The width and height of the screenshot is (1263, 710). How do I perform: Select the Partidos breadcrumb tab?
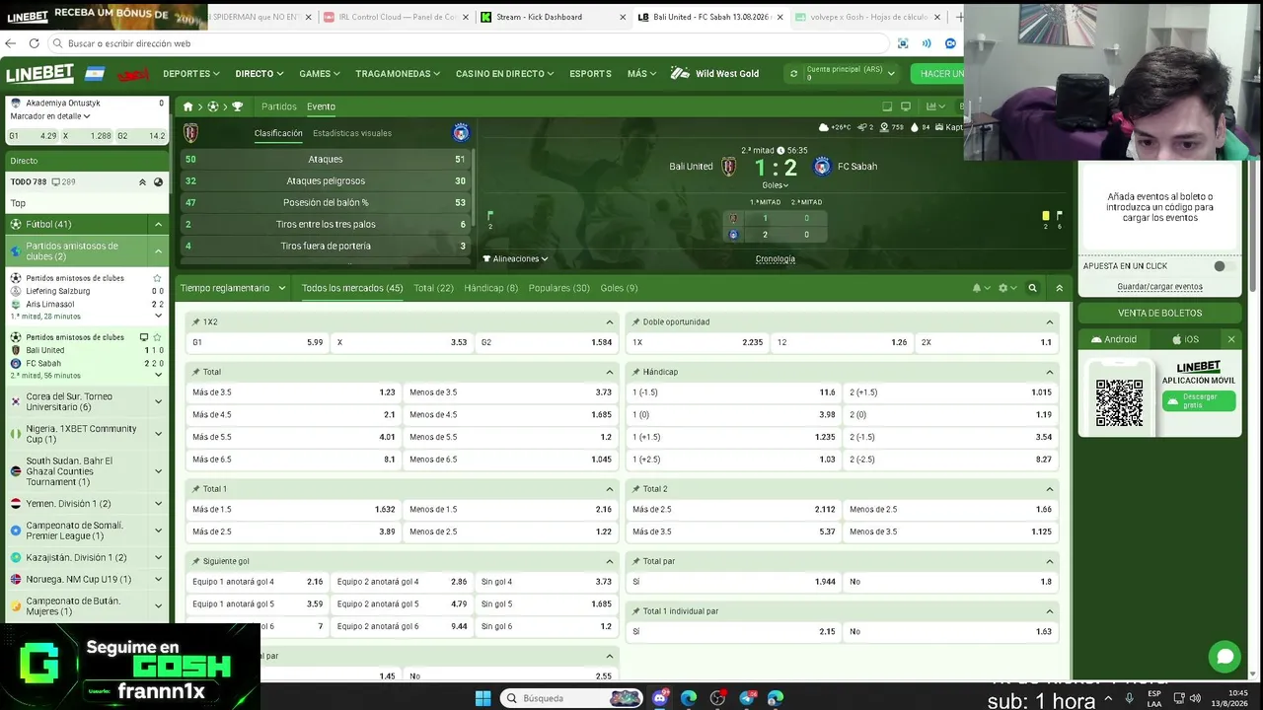pos(279,106)
